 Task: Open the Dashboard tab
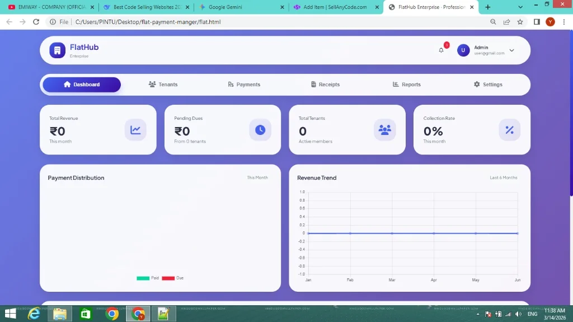[x=82, y=85]
